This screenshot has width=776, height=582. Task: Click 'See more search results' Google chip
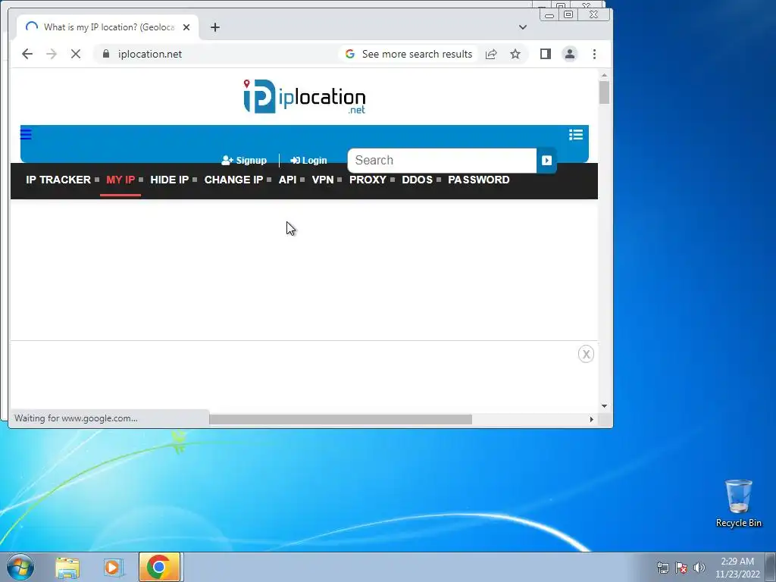click(x=408, y=54)
